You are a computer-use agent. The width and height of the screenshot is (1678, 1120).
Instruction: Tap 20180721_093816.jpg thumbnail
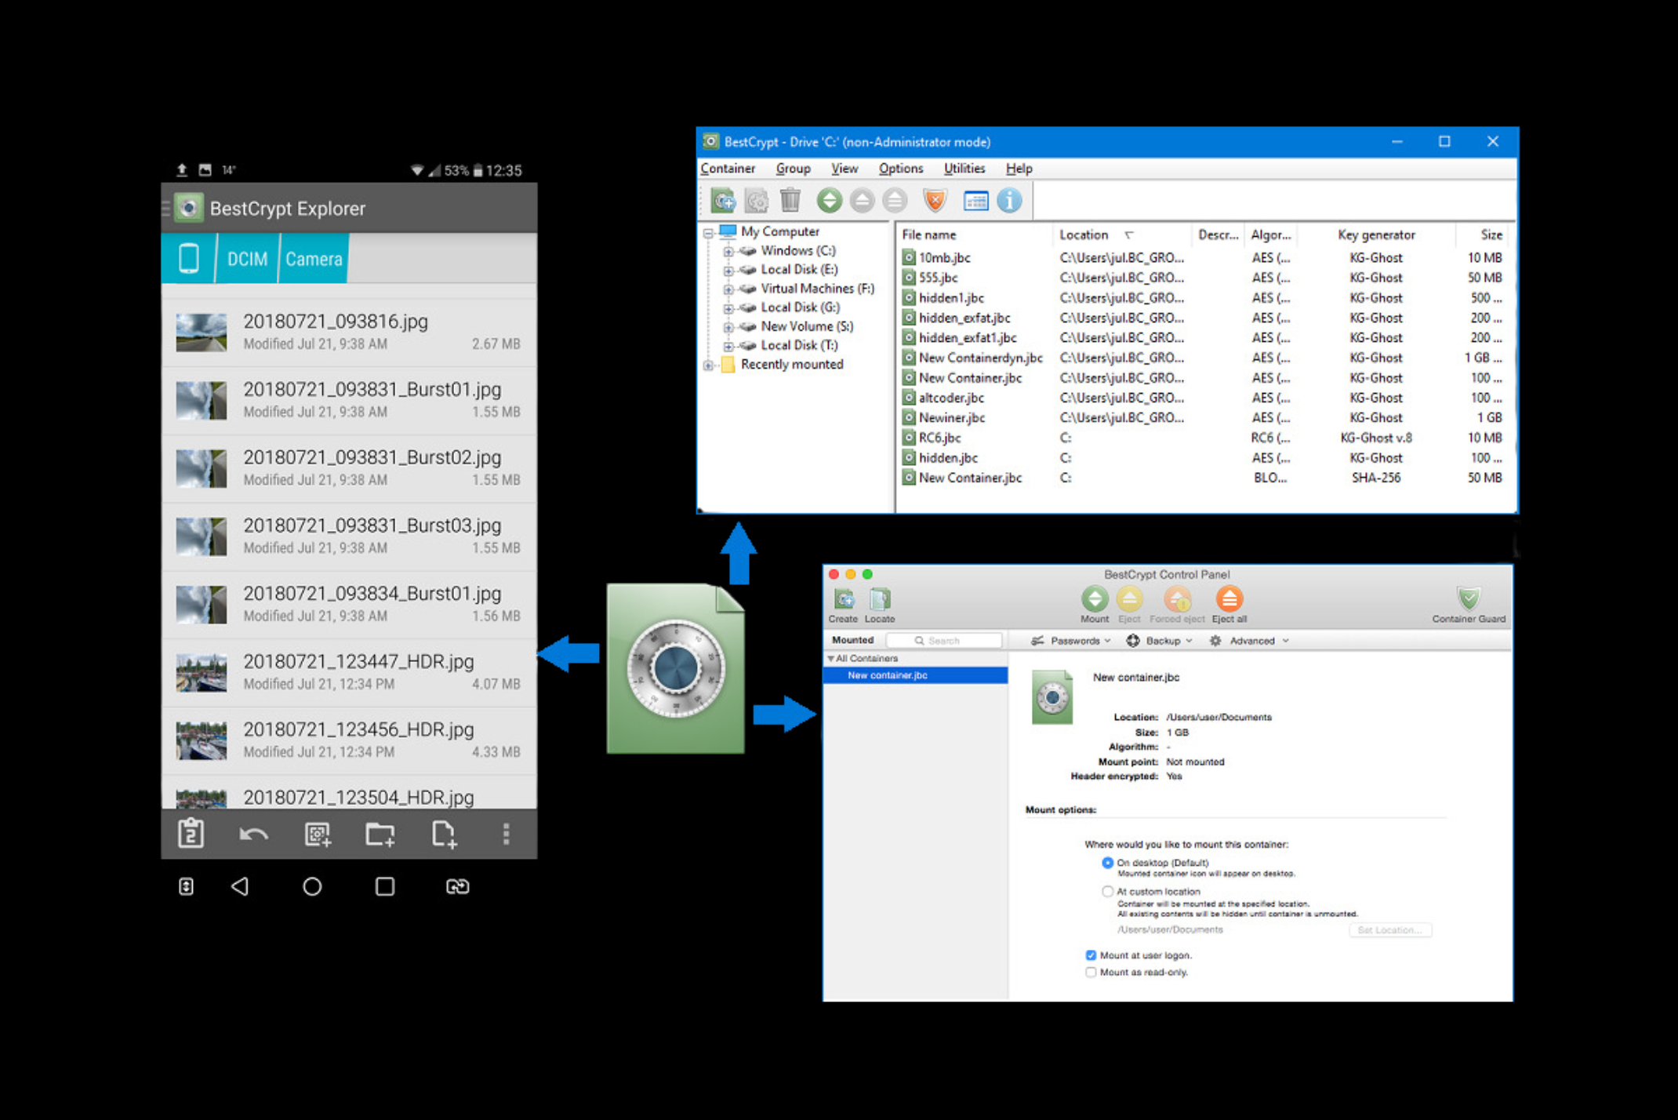pos(202,333)
